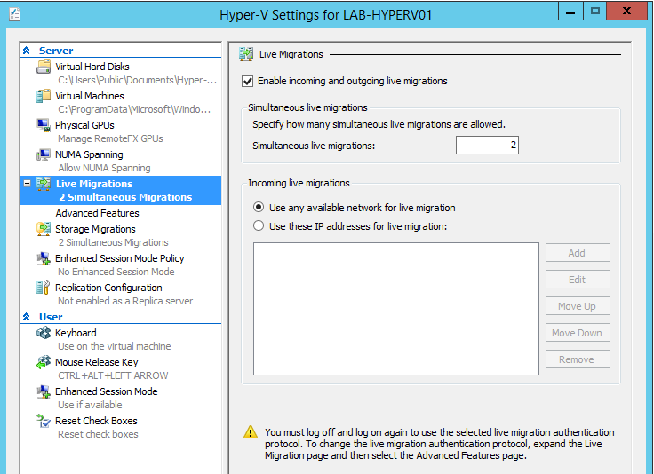Click 'Manage RemoteFX GPUs' subtitle text
654x474 pixels.
[x=110, y=138]
